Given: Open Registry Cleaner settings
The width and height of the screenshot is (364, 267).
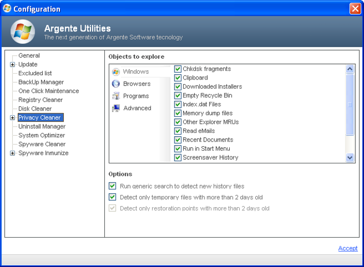Looking at the screenshot, I should pyautogui.click(x=41, y=100).
